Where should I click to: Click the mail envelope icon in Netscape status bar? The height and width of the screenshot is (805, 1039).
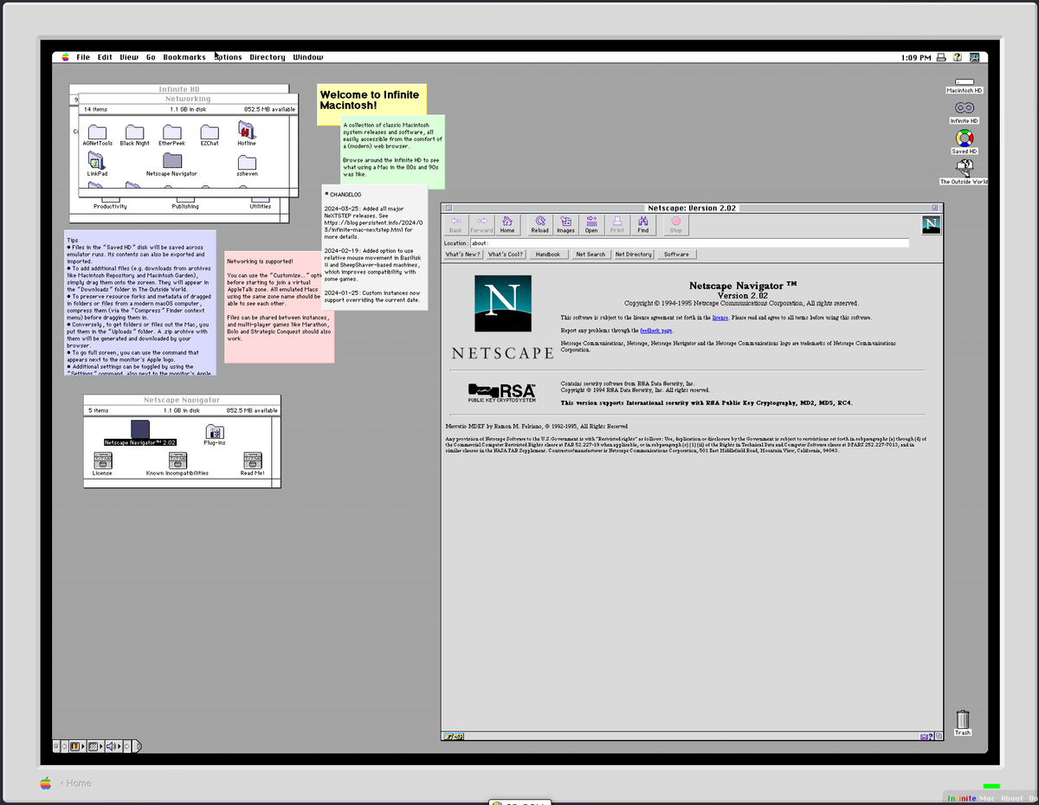(x=926, y=737)
